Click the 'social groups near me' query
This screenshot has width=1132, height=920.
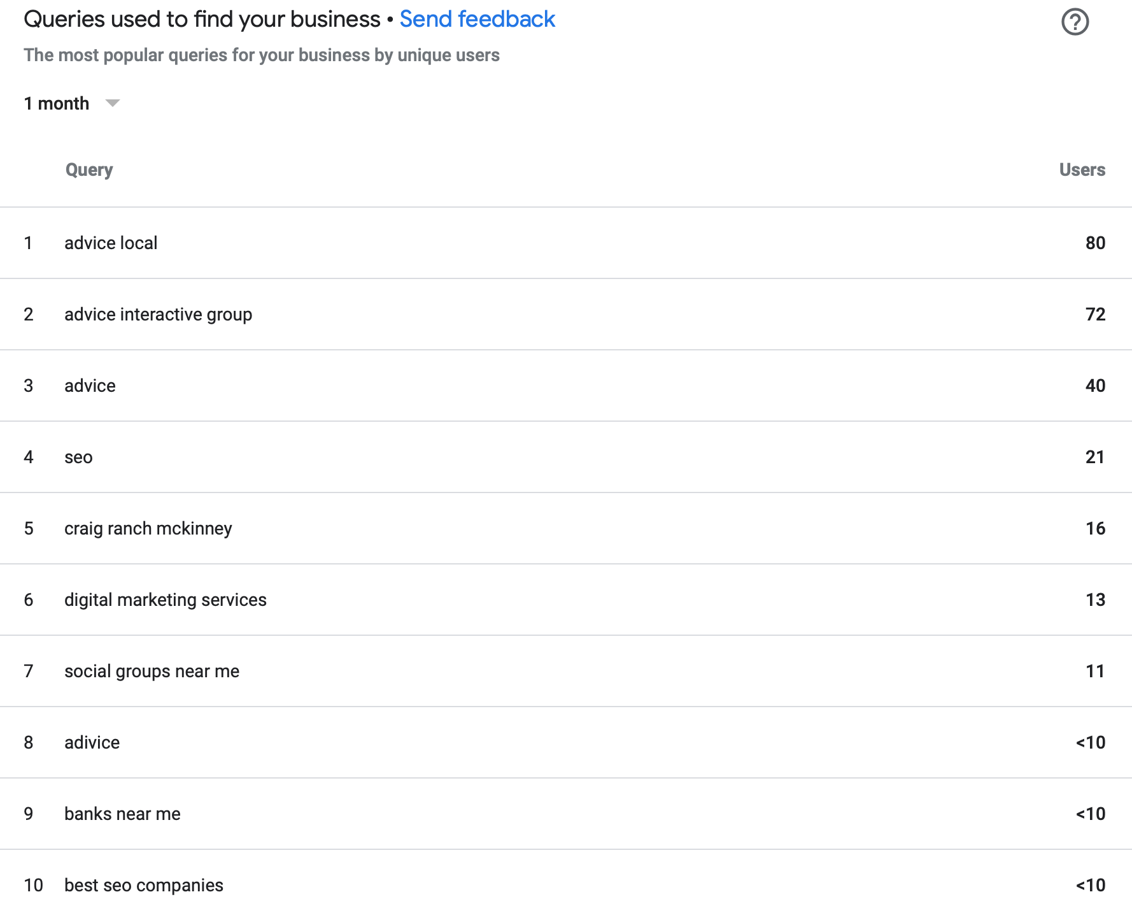[152, 671]
